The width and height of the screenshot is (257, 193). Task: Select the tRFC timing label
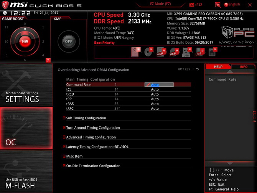click(70, 108)
